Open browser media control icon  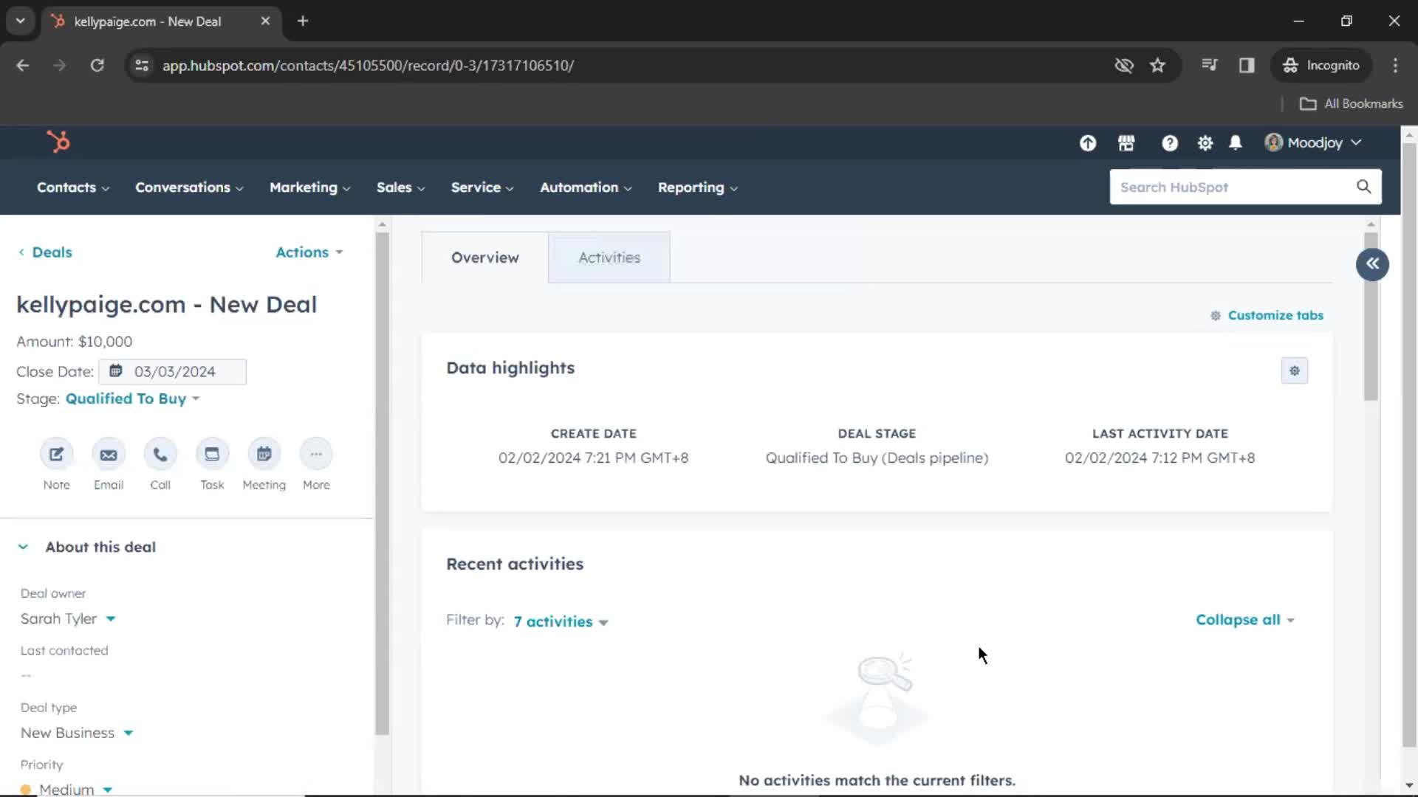pyautogui.click(x=1209, y=66)
